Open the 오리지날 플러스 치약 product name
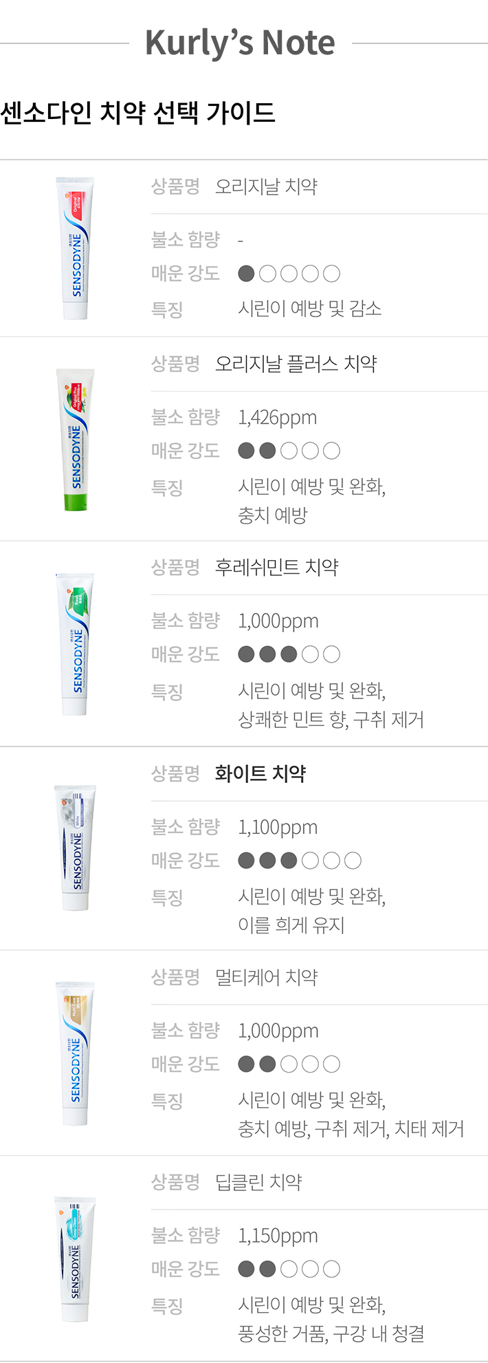 point(296,364)
